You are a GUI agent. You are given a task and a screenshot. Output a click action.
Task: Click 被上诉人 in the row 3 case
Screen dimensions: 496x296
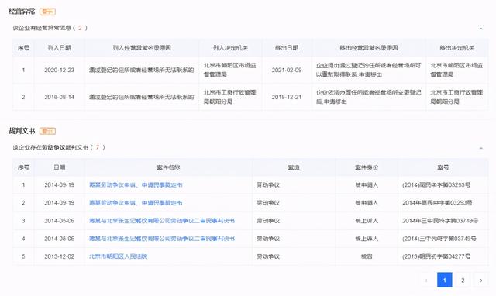click(x=367, y=221)
